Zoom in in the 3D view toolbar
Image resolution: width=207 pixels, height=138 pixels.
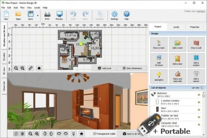pyautogui.click(x=37, y=134)
